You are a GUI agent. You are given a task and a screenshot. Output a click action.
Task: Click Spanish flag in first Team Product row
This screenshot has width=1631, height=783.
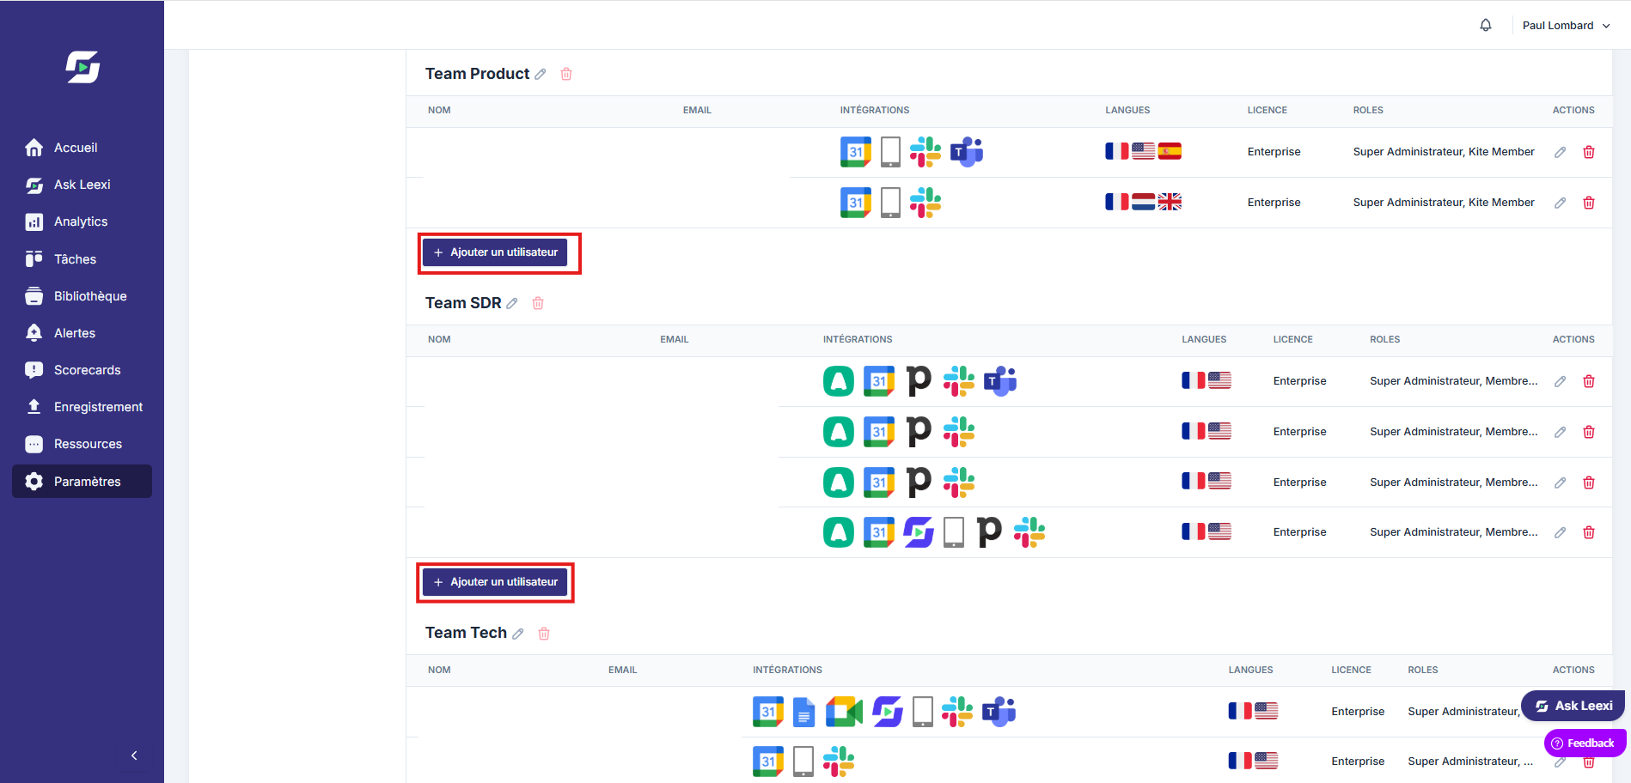pos(1170,151)
